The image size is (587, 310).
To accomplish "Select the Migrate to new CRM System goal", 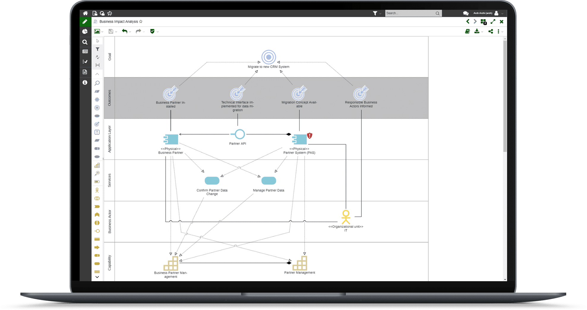I will 268,57.
